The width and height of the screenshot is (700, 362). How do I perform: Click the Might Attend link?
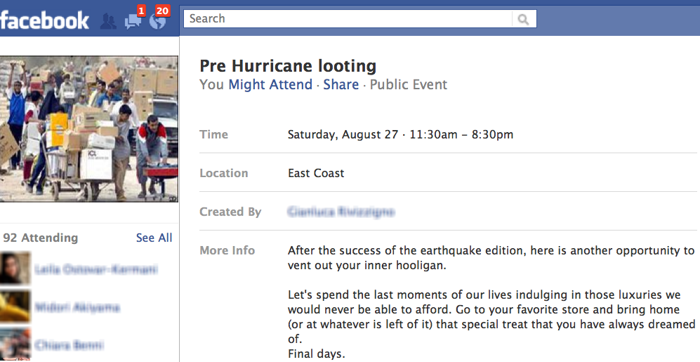coord(270,84)
